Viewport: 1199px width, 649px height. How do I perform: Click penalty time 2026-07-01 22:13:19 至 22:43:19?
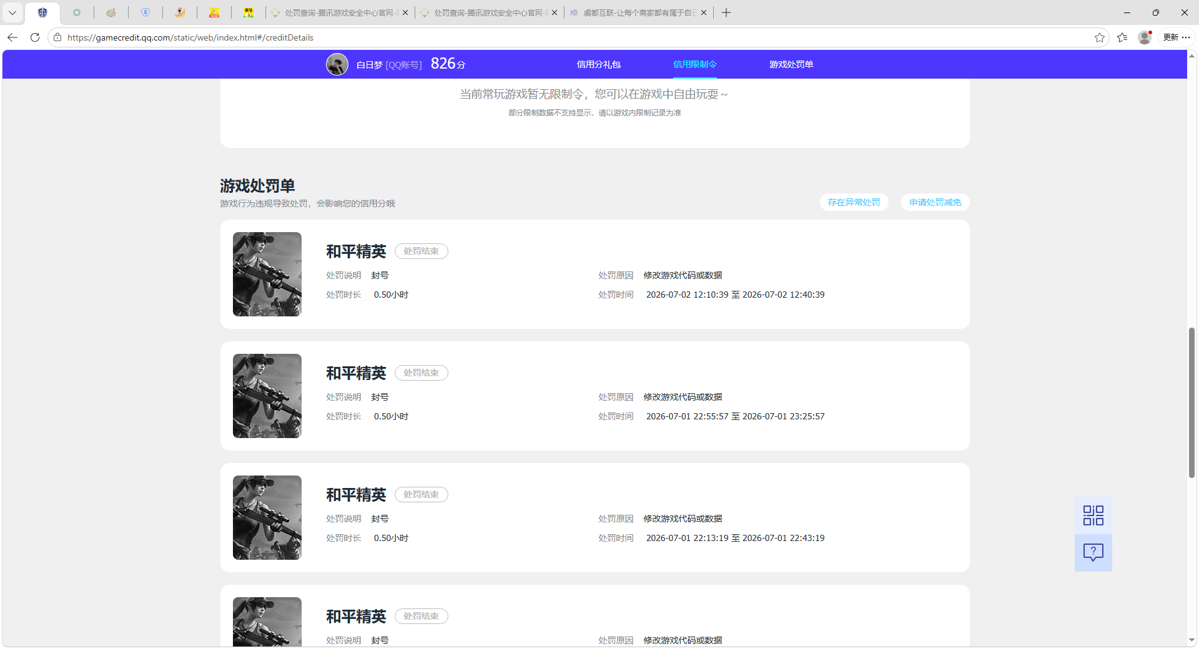click(x=735, y=538)
